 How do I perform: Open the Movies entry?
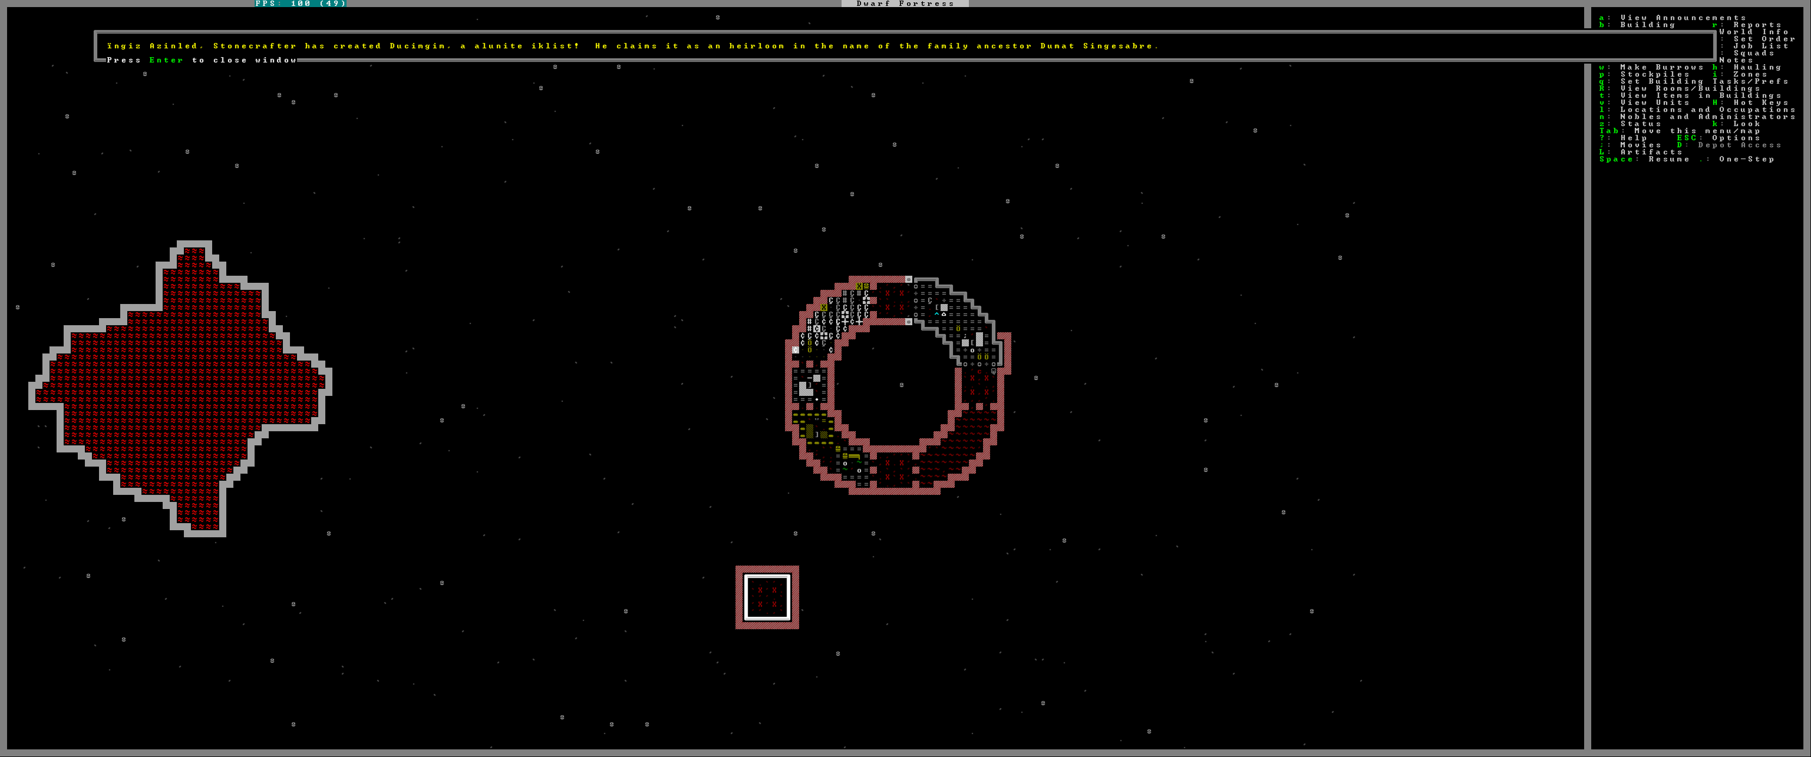pos(1630,145)
